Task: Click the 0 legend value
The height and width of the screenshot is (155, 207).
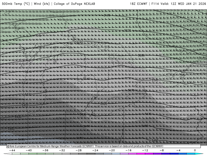Action: (195, 150)
